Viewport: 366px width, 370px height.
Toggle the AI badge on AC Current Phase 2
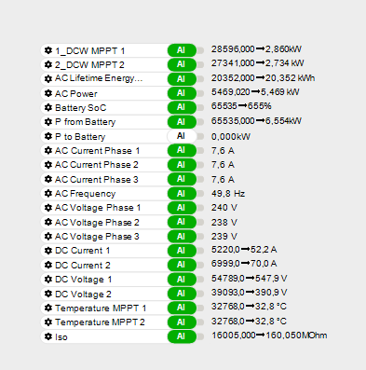point(182,165)
